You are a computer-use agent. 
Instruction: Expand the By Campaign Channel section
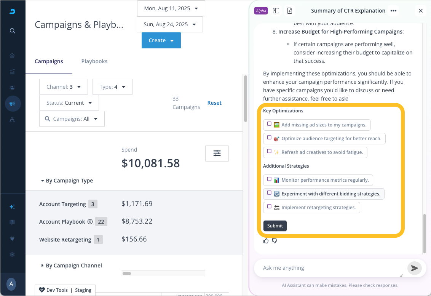click(71, 266)
